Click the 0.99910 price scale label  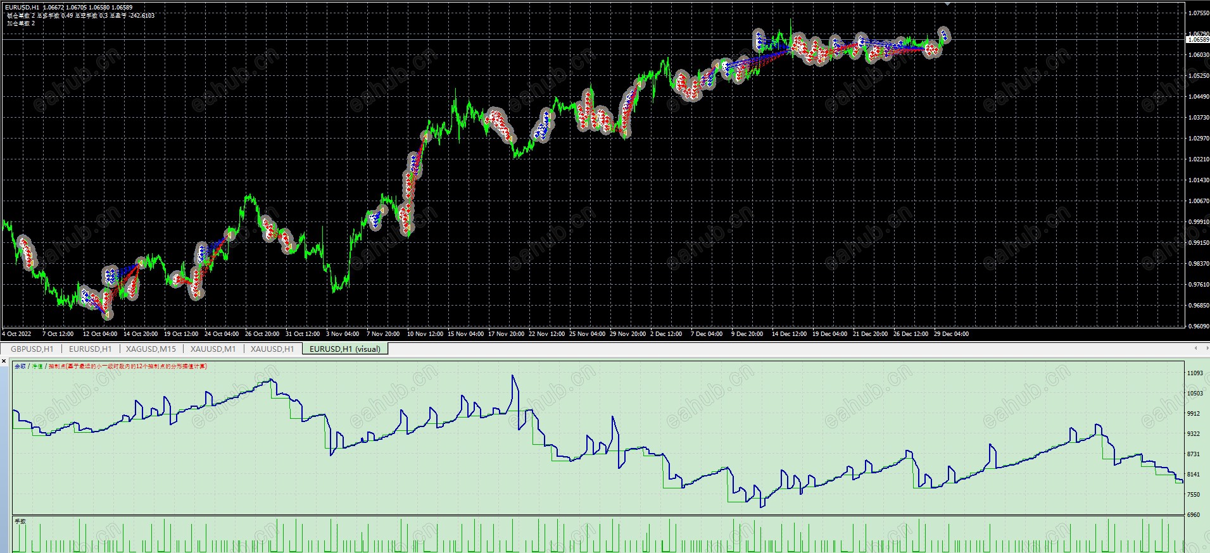tap(1198, 221)
